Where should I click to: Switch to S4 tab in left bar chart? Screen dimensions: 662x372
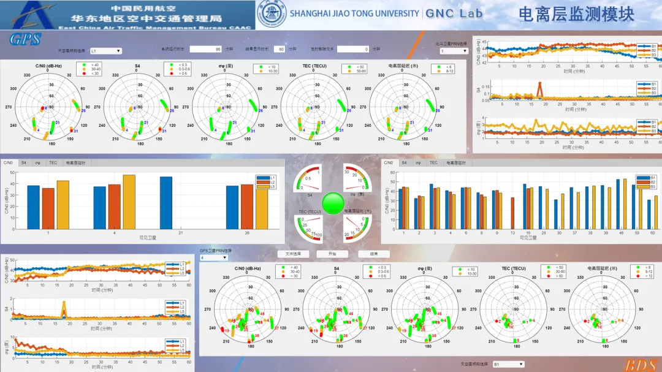tap(23, 163)
